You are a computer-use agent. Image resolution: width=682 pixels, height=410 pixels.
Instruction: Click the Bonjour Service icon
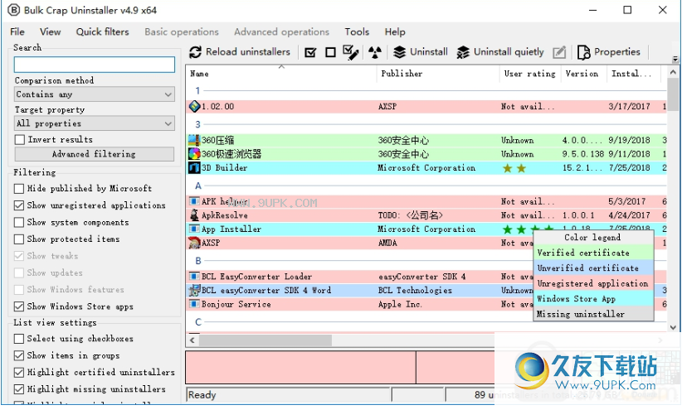(x=194, y=304)
